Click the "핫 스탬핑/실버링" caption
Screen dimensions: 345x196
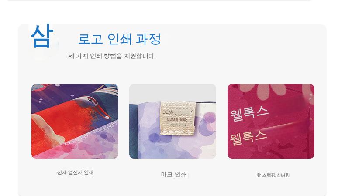pyautogui.click(x=273, y=175)
